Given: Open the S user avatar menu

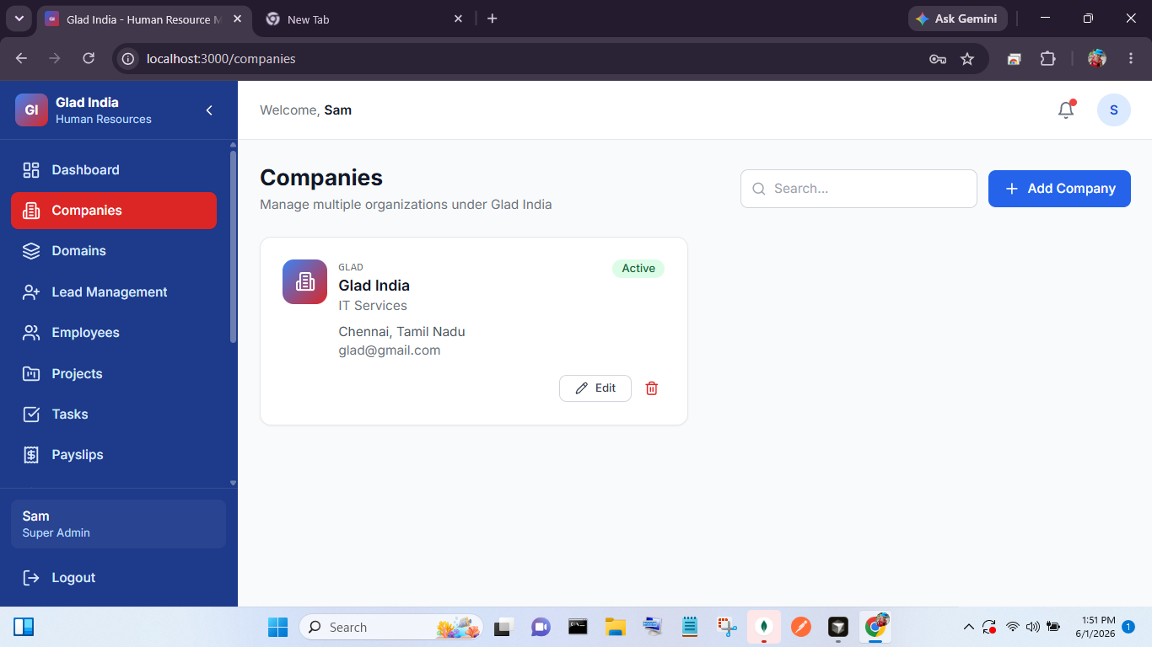Looking at the screenshot, I should [x=1113, y=110].
